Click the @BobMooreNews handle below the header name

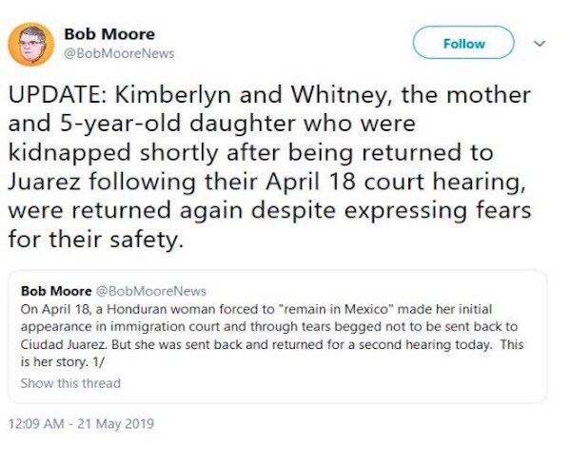click(x=119, y=53)
